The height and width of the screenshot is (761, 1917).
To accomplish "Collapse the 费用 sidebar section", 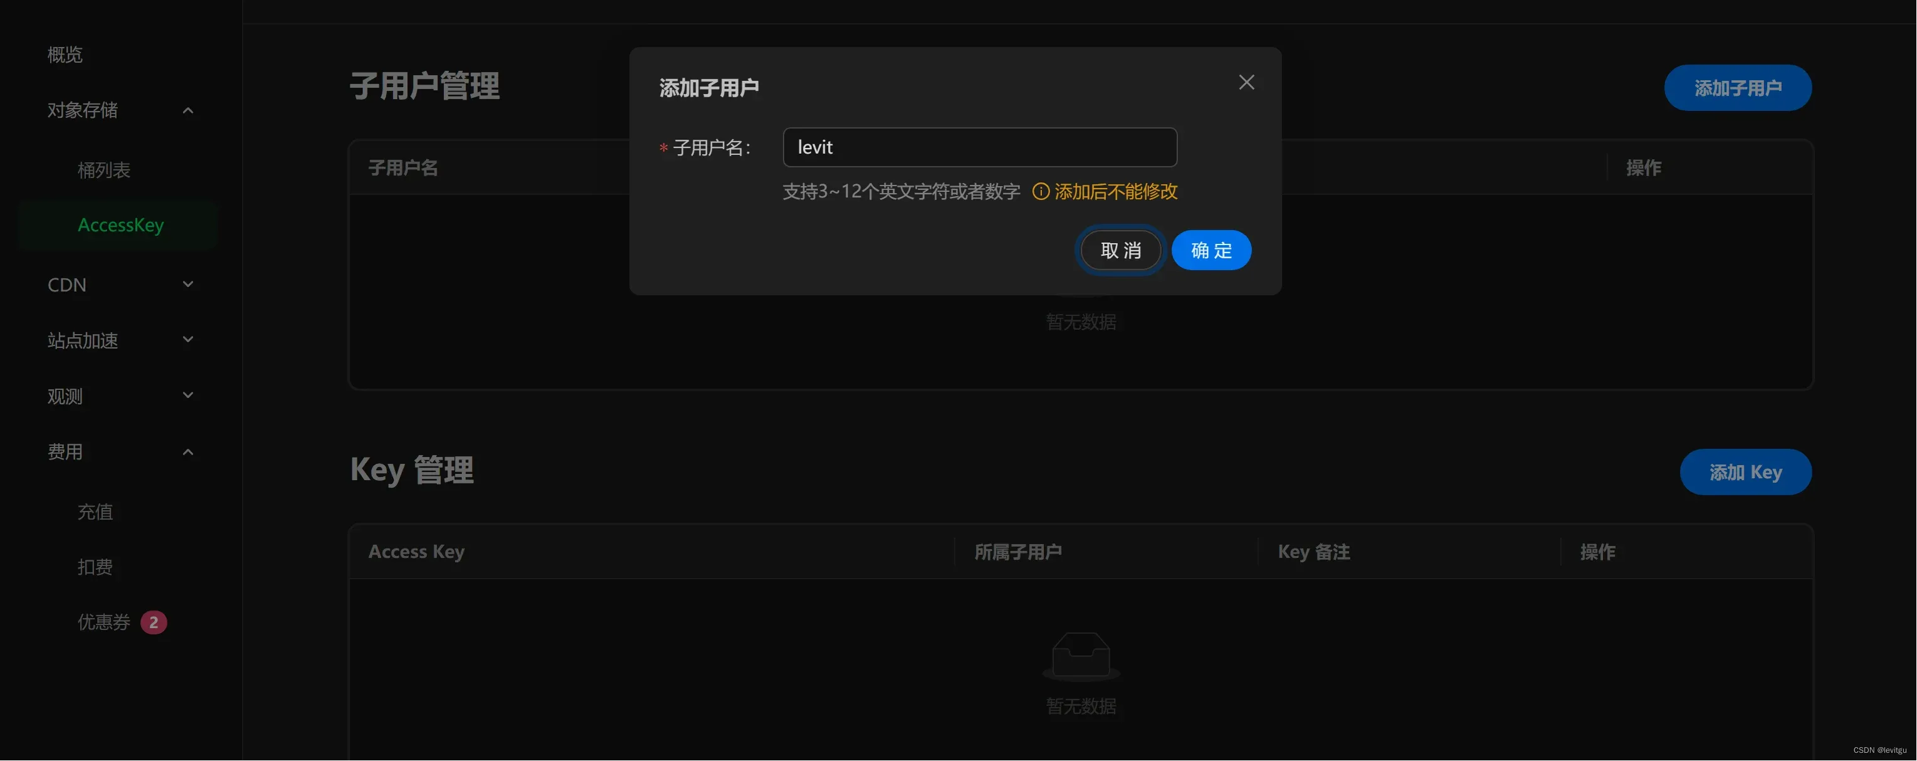I will [188, 453].
